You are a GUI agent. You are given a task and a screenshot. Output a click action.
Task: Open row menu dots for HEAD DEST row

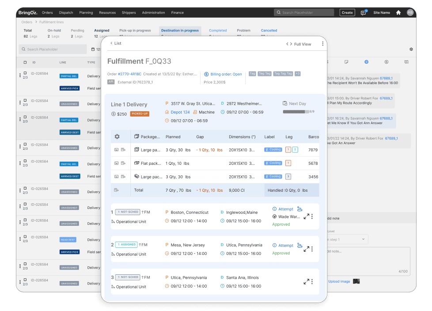pyautogui.click(x=20, y=239)
